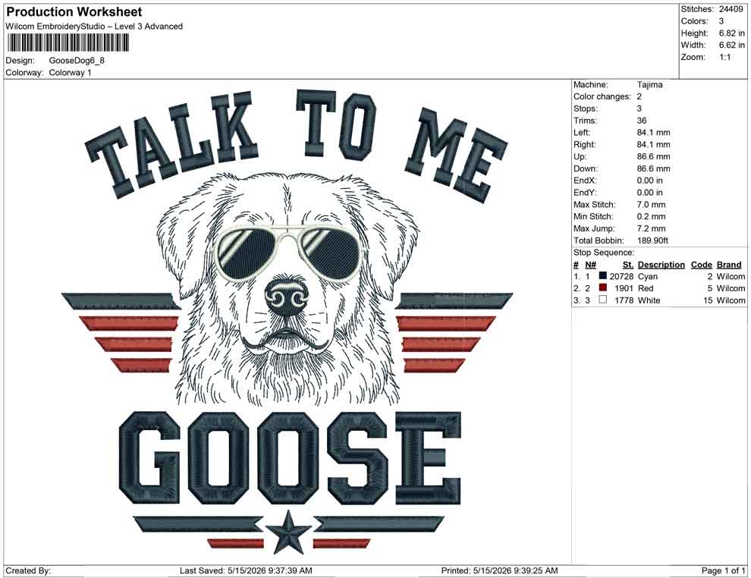
Task: Select the 'Colorway 1' value
Action: click(70, 73)
